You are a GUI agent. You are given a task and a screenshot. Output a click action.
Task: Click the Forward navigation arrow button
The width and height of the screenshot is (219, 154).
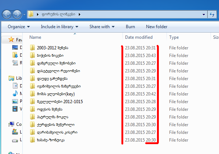pyautogui.click(x=17, y=14)
